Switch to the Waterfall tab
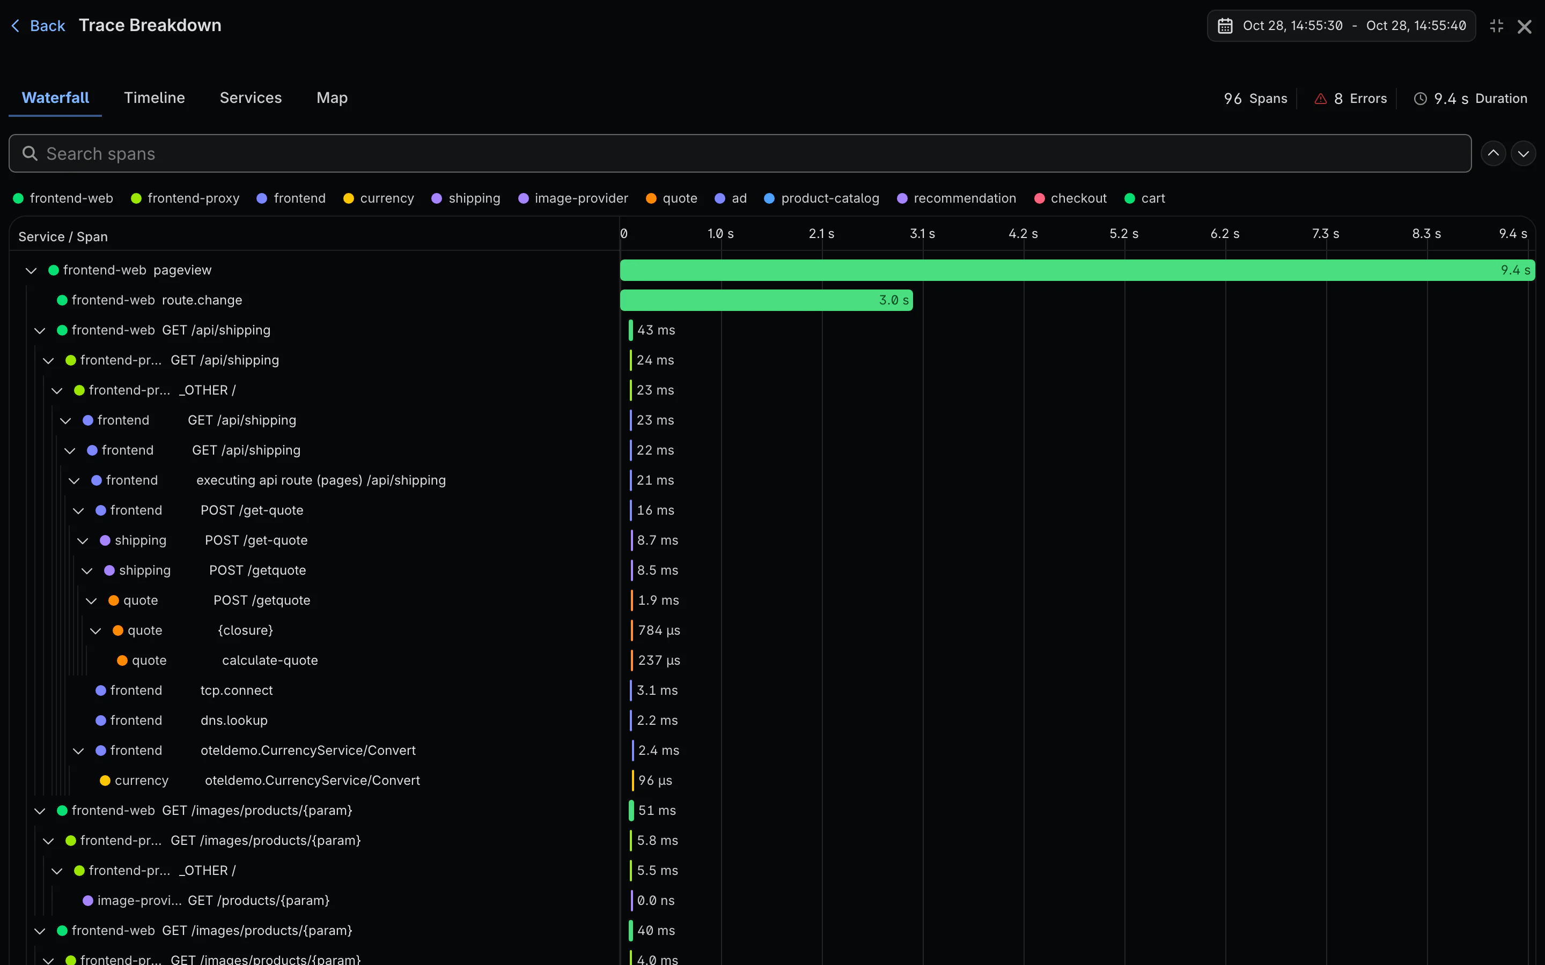The width and height of the screenshot is (1545, 965). tap(56, 98)
